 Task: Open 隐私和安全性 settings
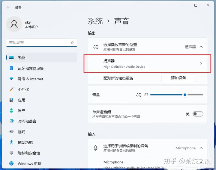42,153
